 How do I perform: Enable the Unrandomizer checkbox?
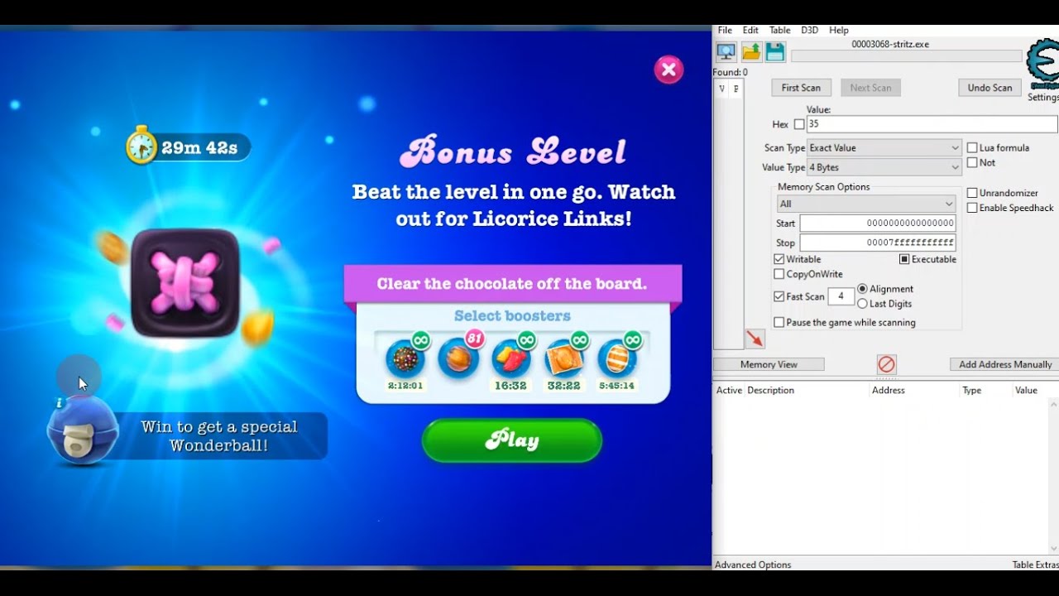click(972, 193)
